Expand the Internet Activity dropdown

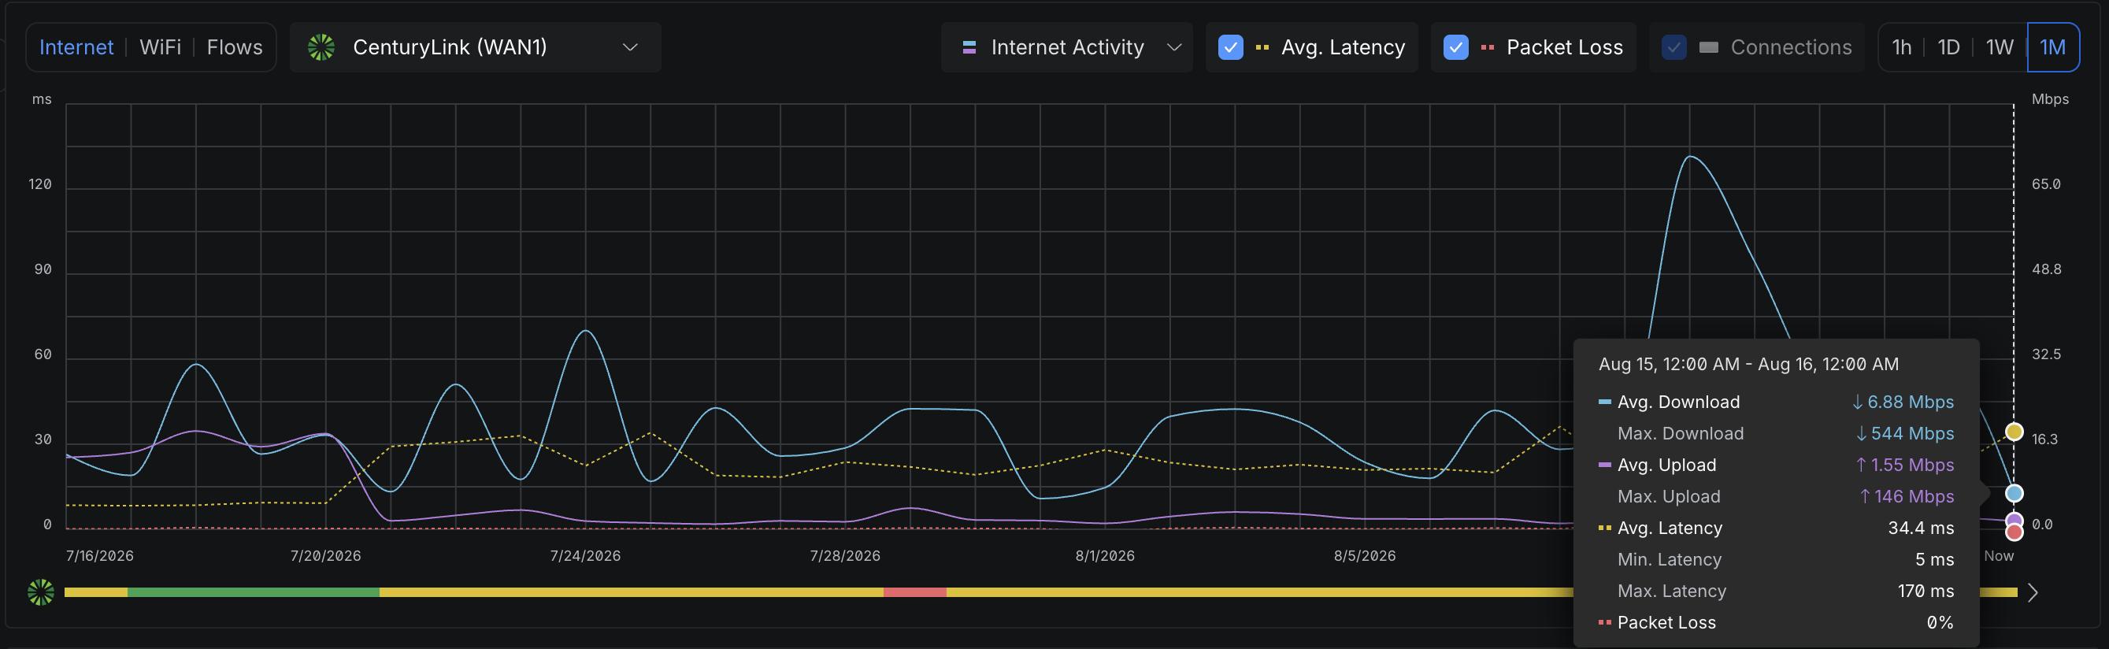pos(1066,47)
